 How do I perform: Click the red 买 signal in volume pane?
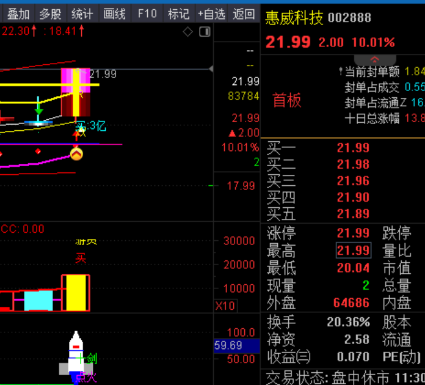pos(81,258)
